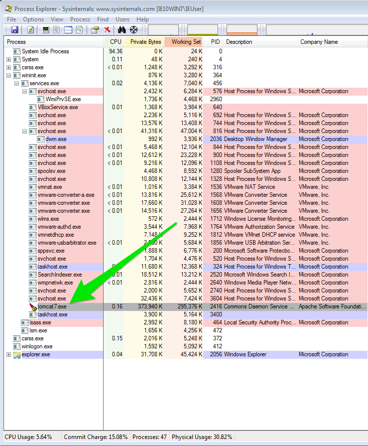Click "Desktop Window Manager" description cell

click(255, 139)
